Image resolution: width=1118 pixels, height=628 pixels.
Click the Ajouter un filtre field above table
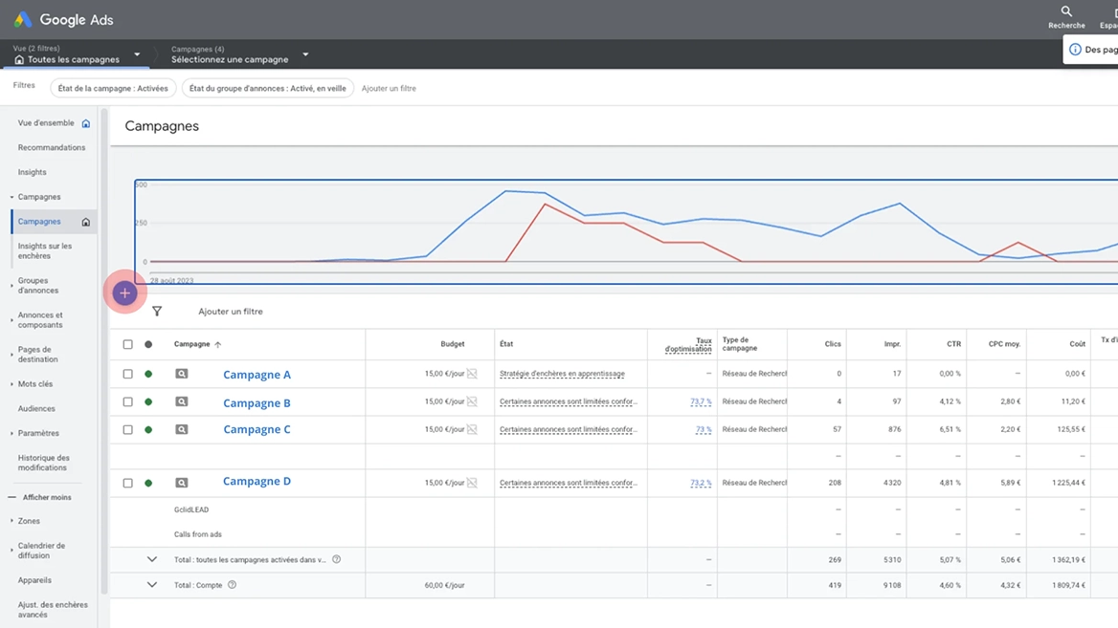[x=231, y=312]
